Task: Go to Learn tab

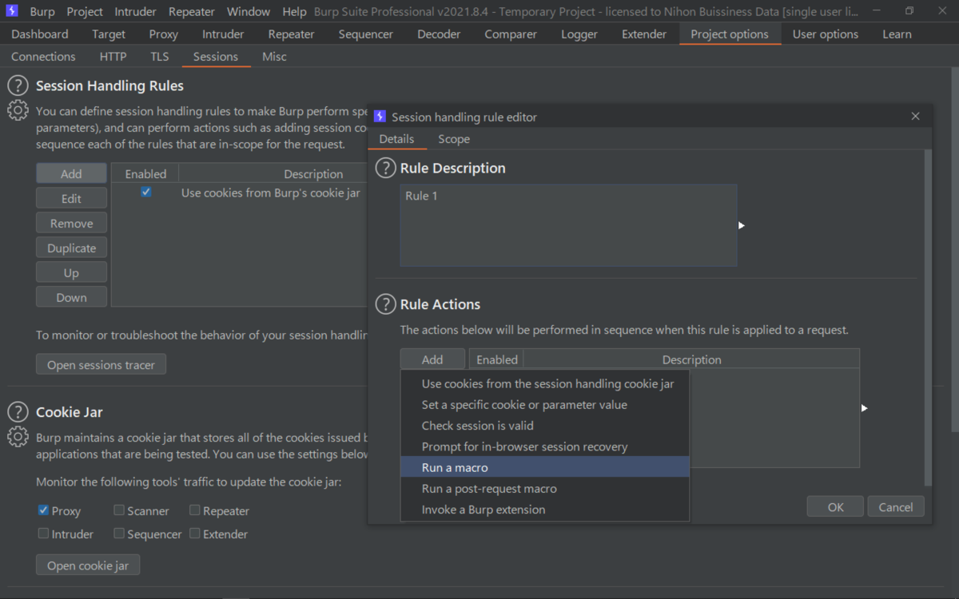Action: tap(897, 34)
